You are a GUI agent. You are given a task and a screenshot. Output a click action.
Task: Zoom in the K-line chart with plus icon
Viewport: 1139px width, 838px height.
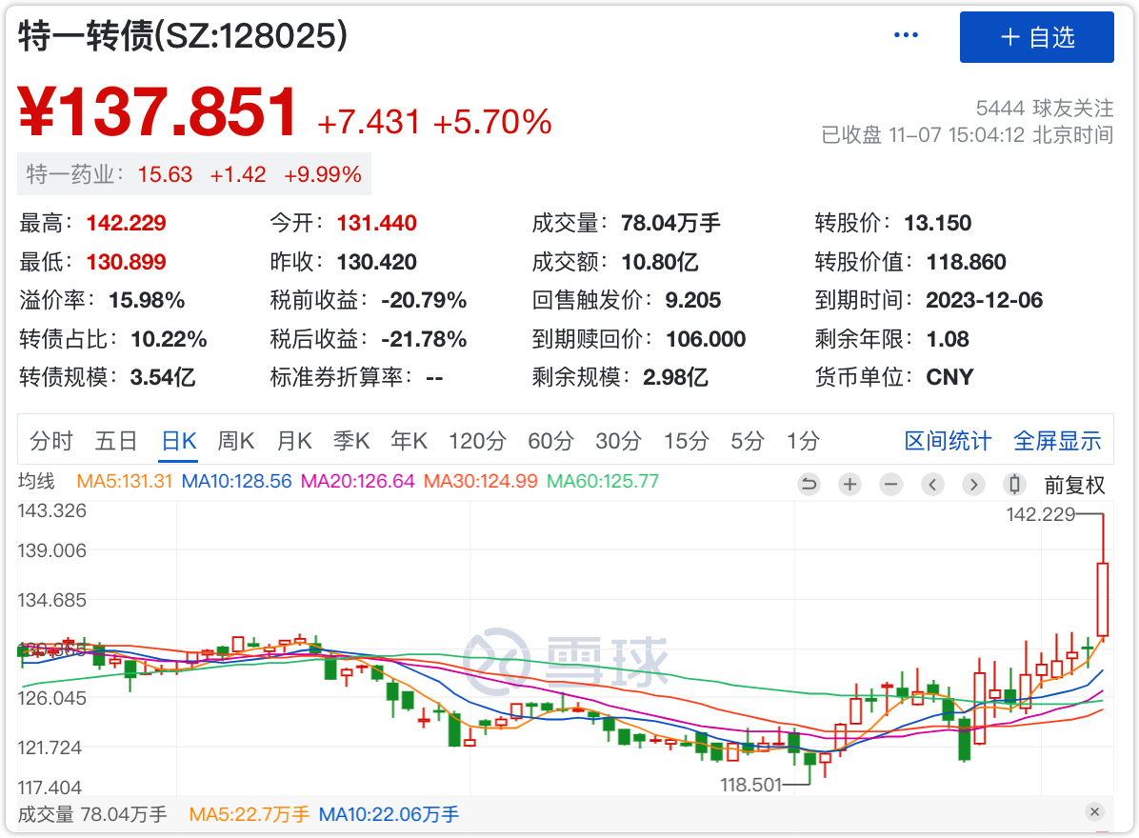pyautogui.click(x=849, y=485)
